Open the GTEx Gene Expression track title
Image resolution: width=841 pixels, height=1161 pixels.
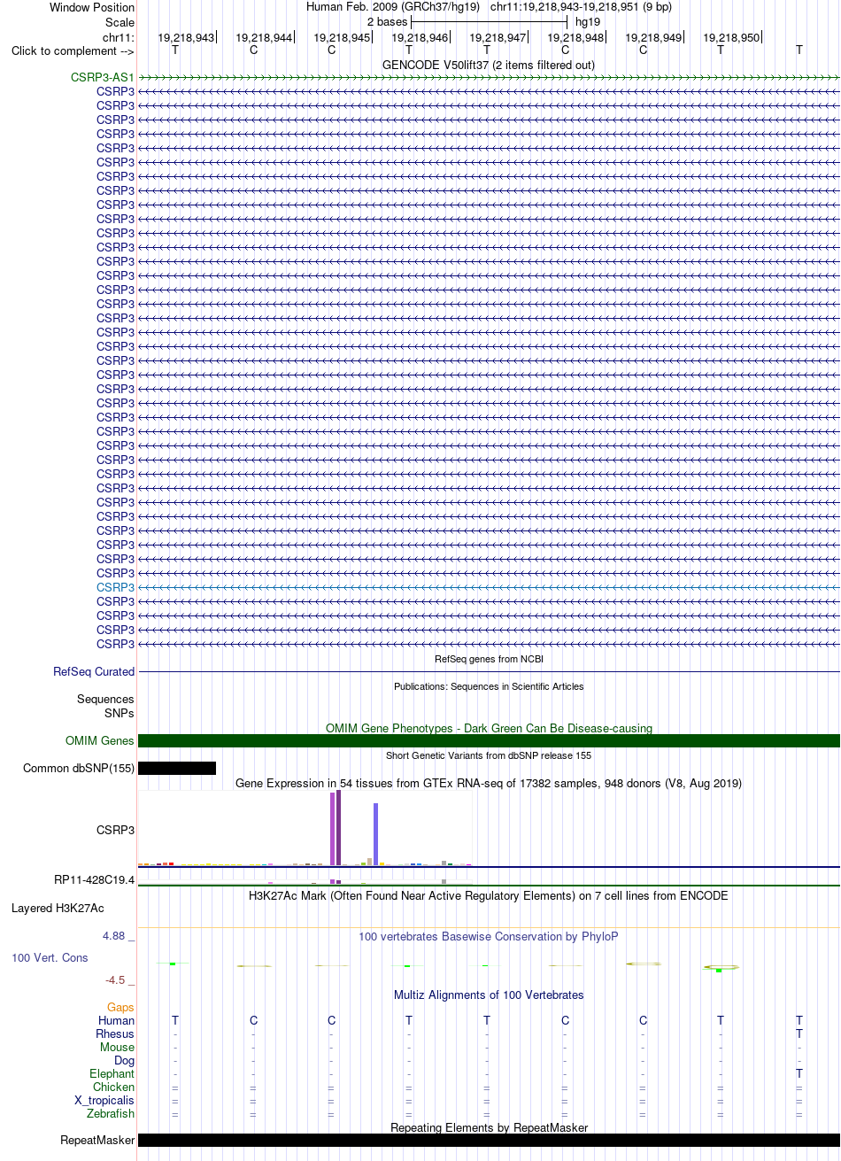coord(489,783)
